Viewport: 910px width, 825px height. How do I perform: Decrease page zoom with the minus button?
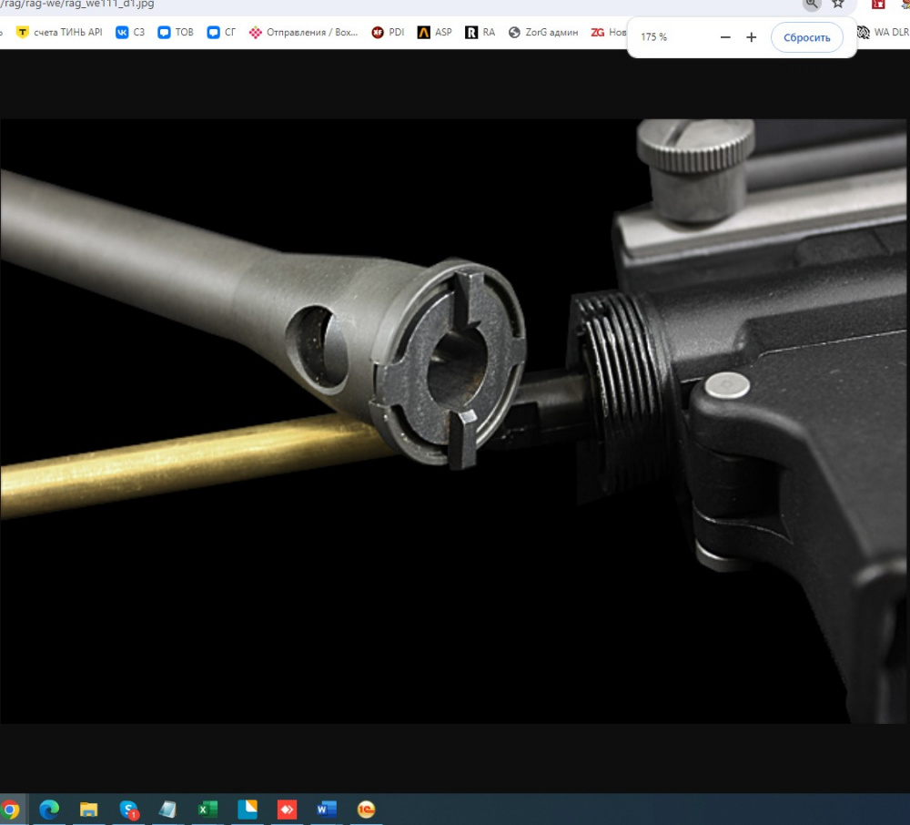[x=725, y=37]
